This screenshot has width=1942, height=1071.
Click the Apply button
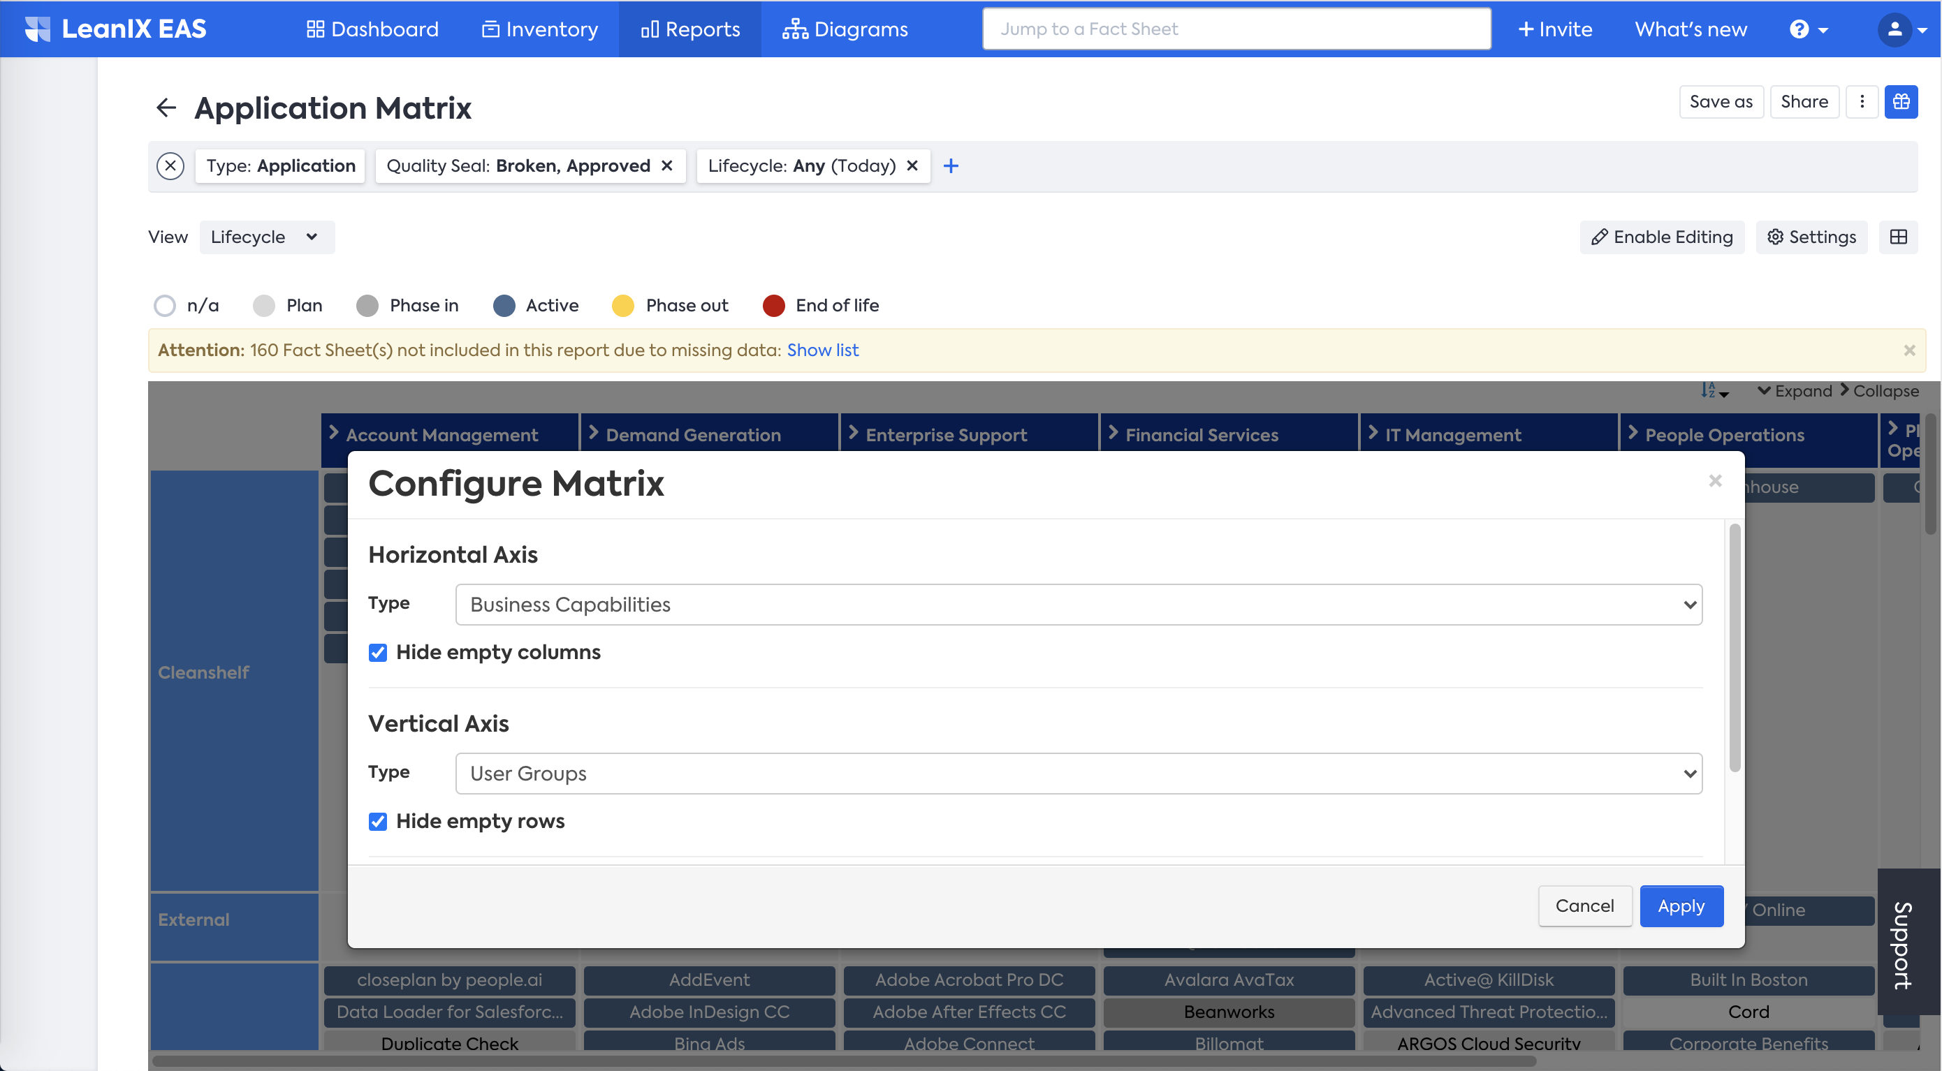click(x=1681, y=906)
